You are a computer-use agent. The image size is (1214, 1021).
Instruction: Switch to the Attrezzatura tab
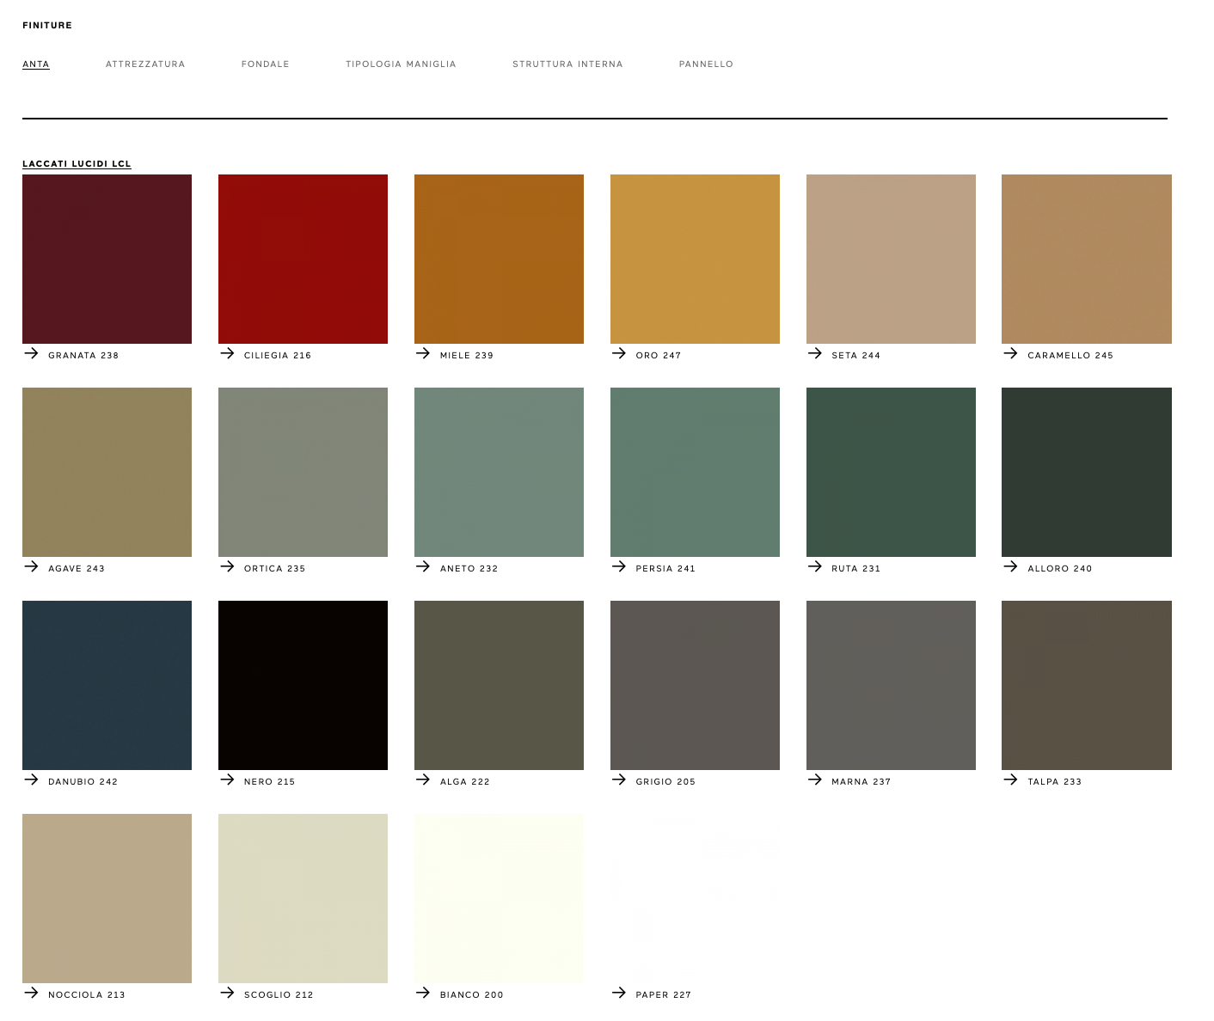[x=145, y=64]
